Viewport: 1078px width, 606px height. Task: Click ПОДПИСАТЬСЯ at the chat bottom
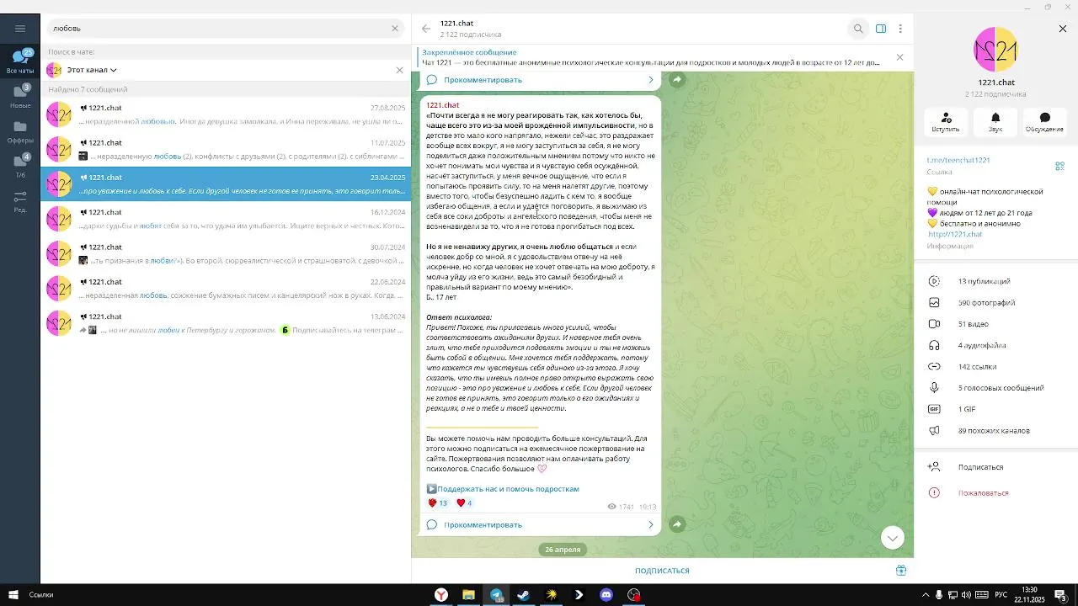click(x=662, y=571)
